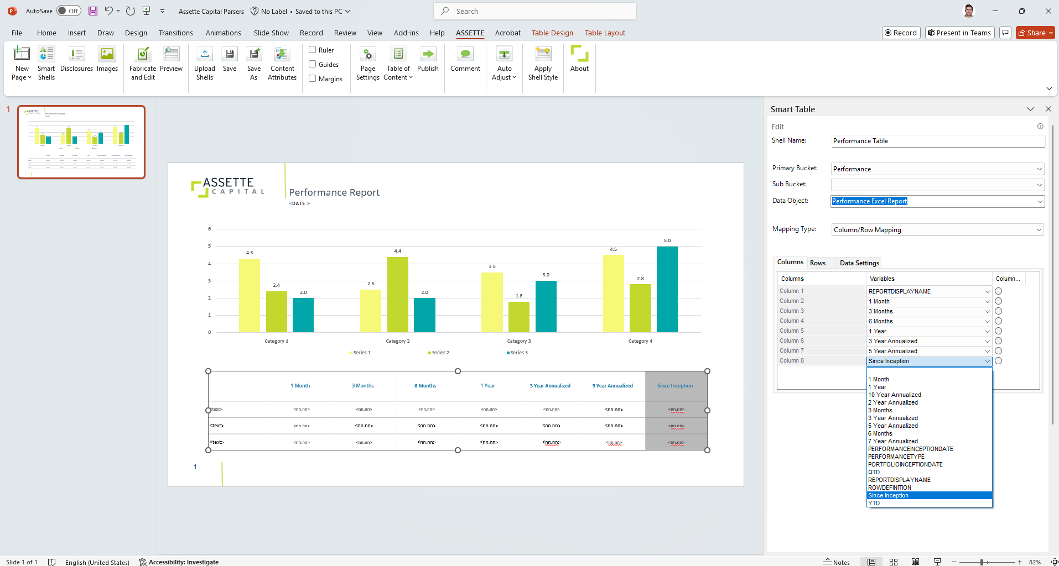Screen dimensions: 1059x566
Task: Launch Fabricate and Edit
Action: click(143, 64)
